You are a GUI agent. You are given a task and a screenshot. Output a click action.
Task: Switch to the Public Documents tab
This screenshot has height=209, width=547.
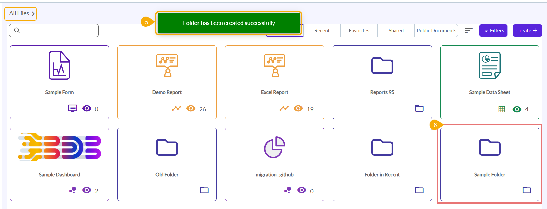pos(436,30)
